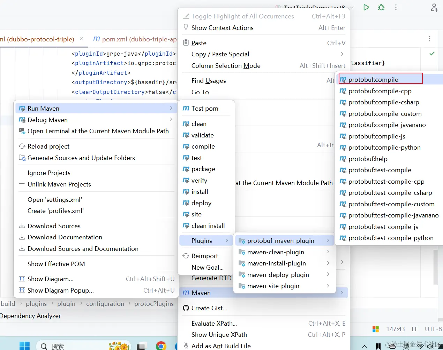Select protobuf:test-compile-javanano
Viewport: 443px width, 350px height.
[390, 215]
